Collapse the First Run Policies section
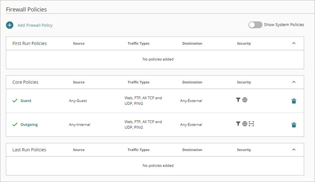 (294, 43)
